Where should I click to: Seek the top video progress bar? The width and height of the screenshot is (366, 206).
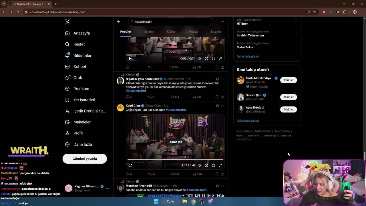[x=175, y=53]
